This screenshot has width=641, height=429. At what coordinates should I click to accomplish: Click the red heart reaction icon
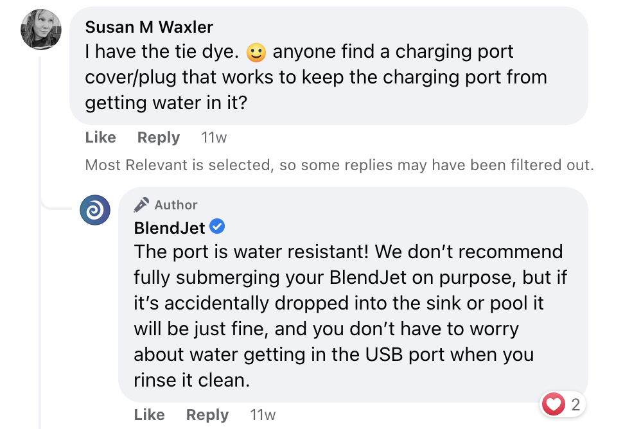pos(553,404)
